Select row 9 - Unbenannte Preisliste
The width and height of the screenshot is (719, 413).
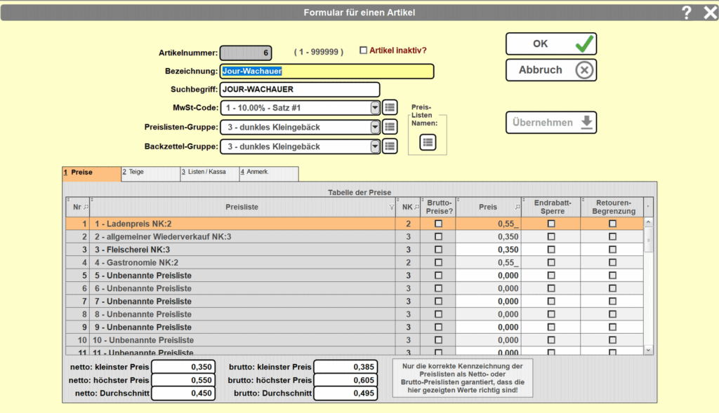click(355, 327)
